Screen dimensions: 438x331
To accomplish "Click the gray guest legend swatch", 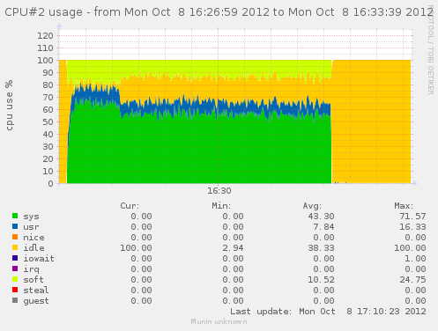I will pyautogui.click(x=15, y=300).
